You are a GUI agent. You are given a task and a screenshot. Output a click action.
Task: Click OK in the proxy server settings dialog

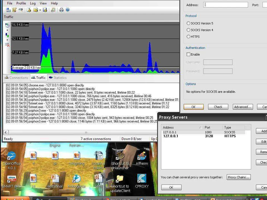click(194, 107)
